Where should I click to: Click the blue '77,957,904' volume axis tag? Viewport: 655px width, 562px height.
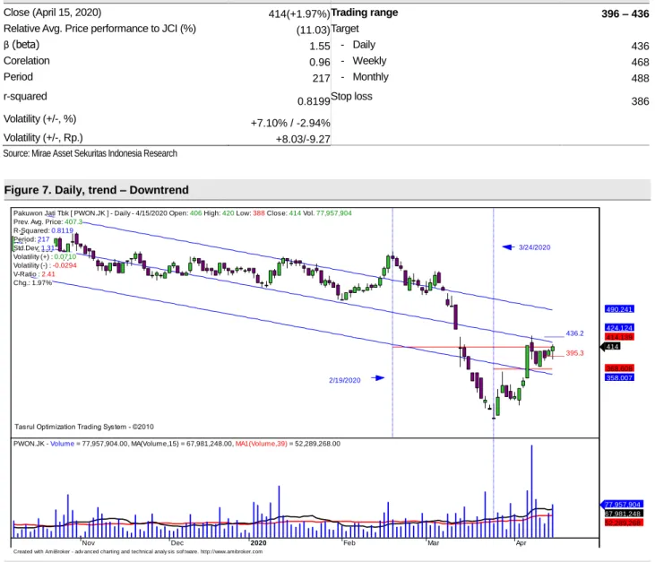coord(622,505)
